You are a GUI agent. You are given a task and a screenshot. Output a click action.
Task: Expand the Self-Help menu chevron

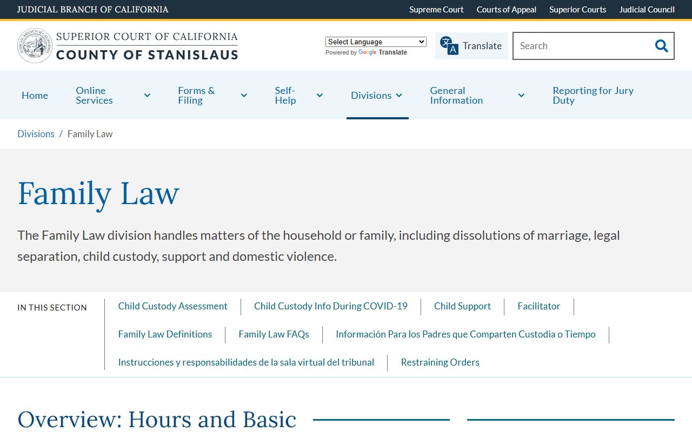(x=320, y=96)
